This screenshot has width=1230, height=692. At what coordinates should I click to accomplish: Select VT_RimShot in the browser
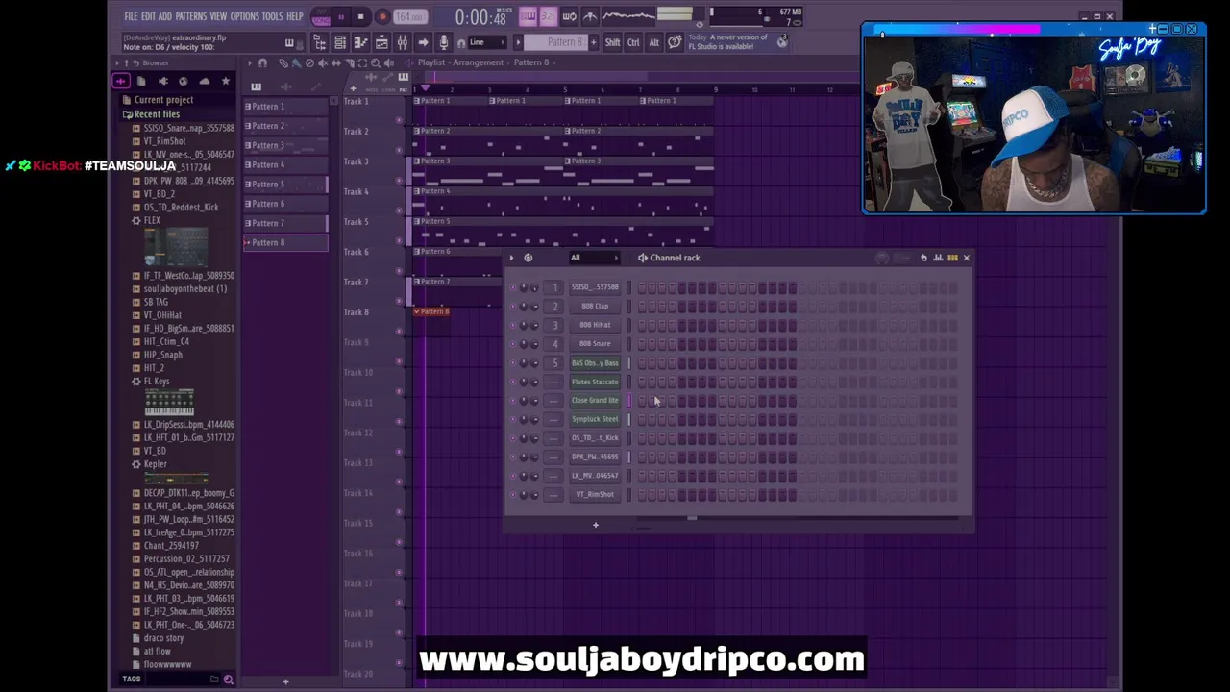pos(164,141)
